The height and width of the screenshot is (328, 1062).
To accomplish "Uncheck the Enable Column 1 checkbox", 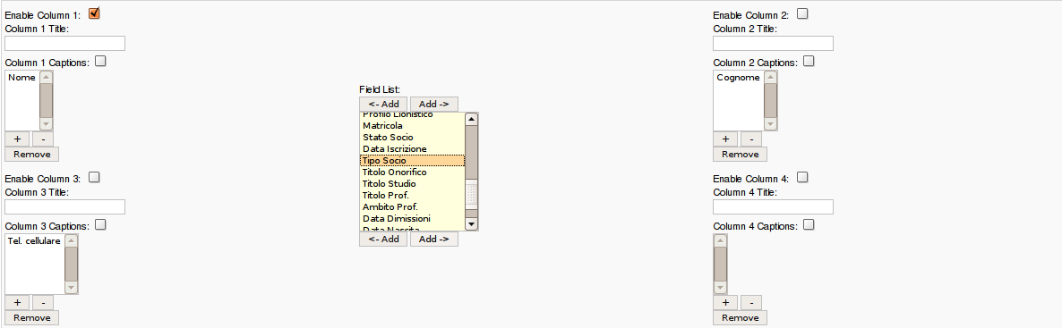I will pos(94,13).
